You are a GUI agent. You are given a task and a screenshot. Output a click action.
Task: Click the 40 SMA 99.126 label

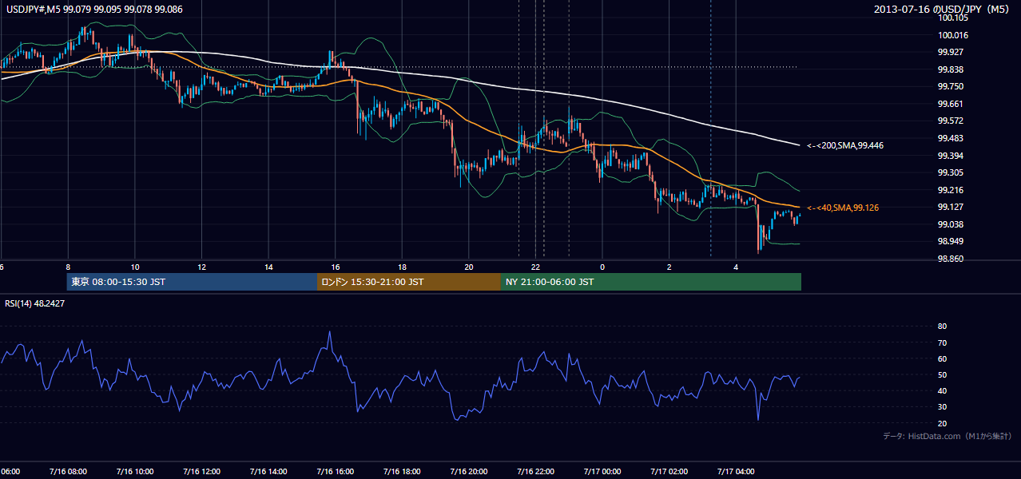point(842,208)
